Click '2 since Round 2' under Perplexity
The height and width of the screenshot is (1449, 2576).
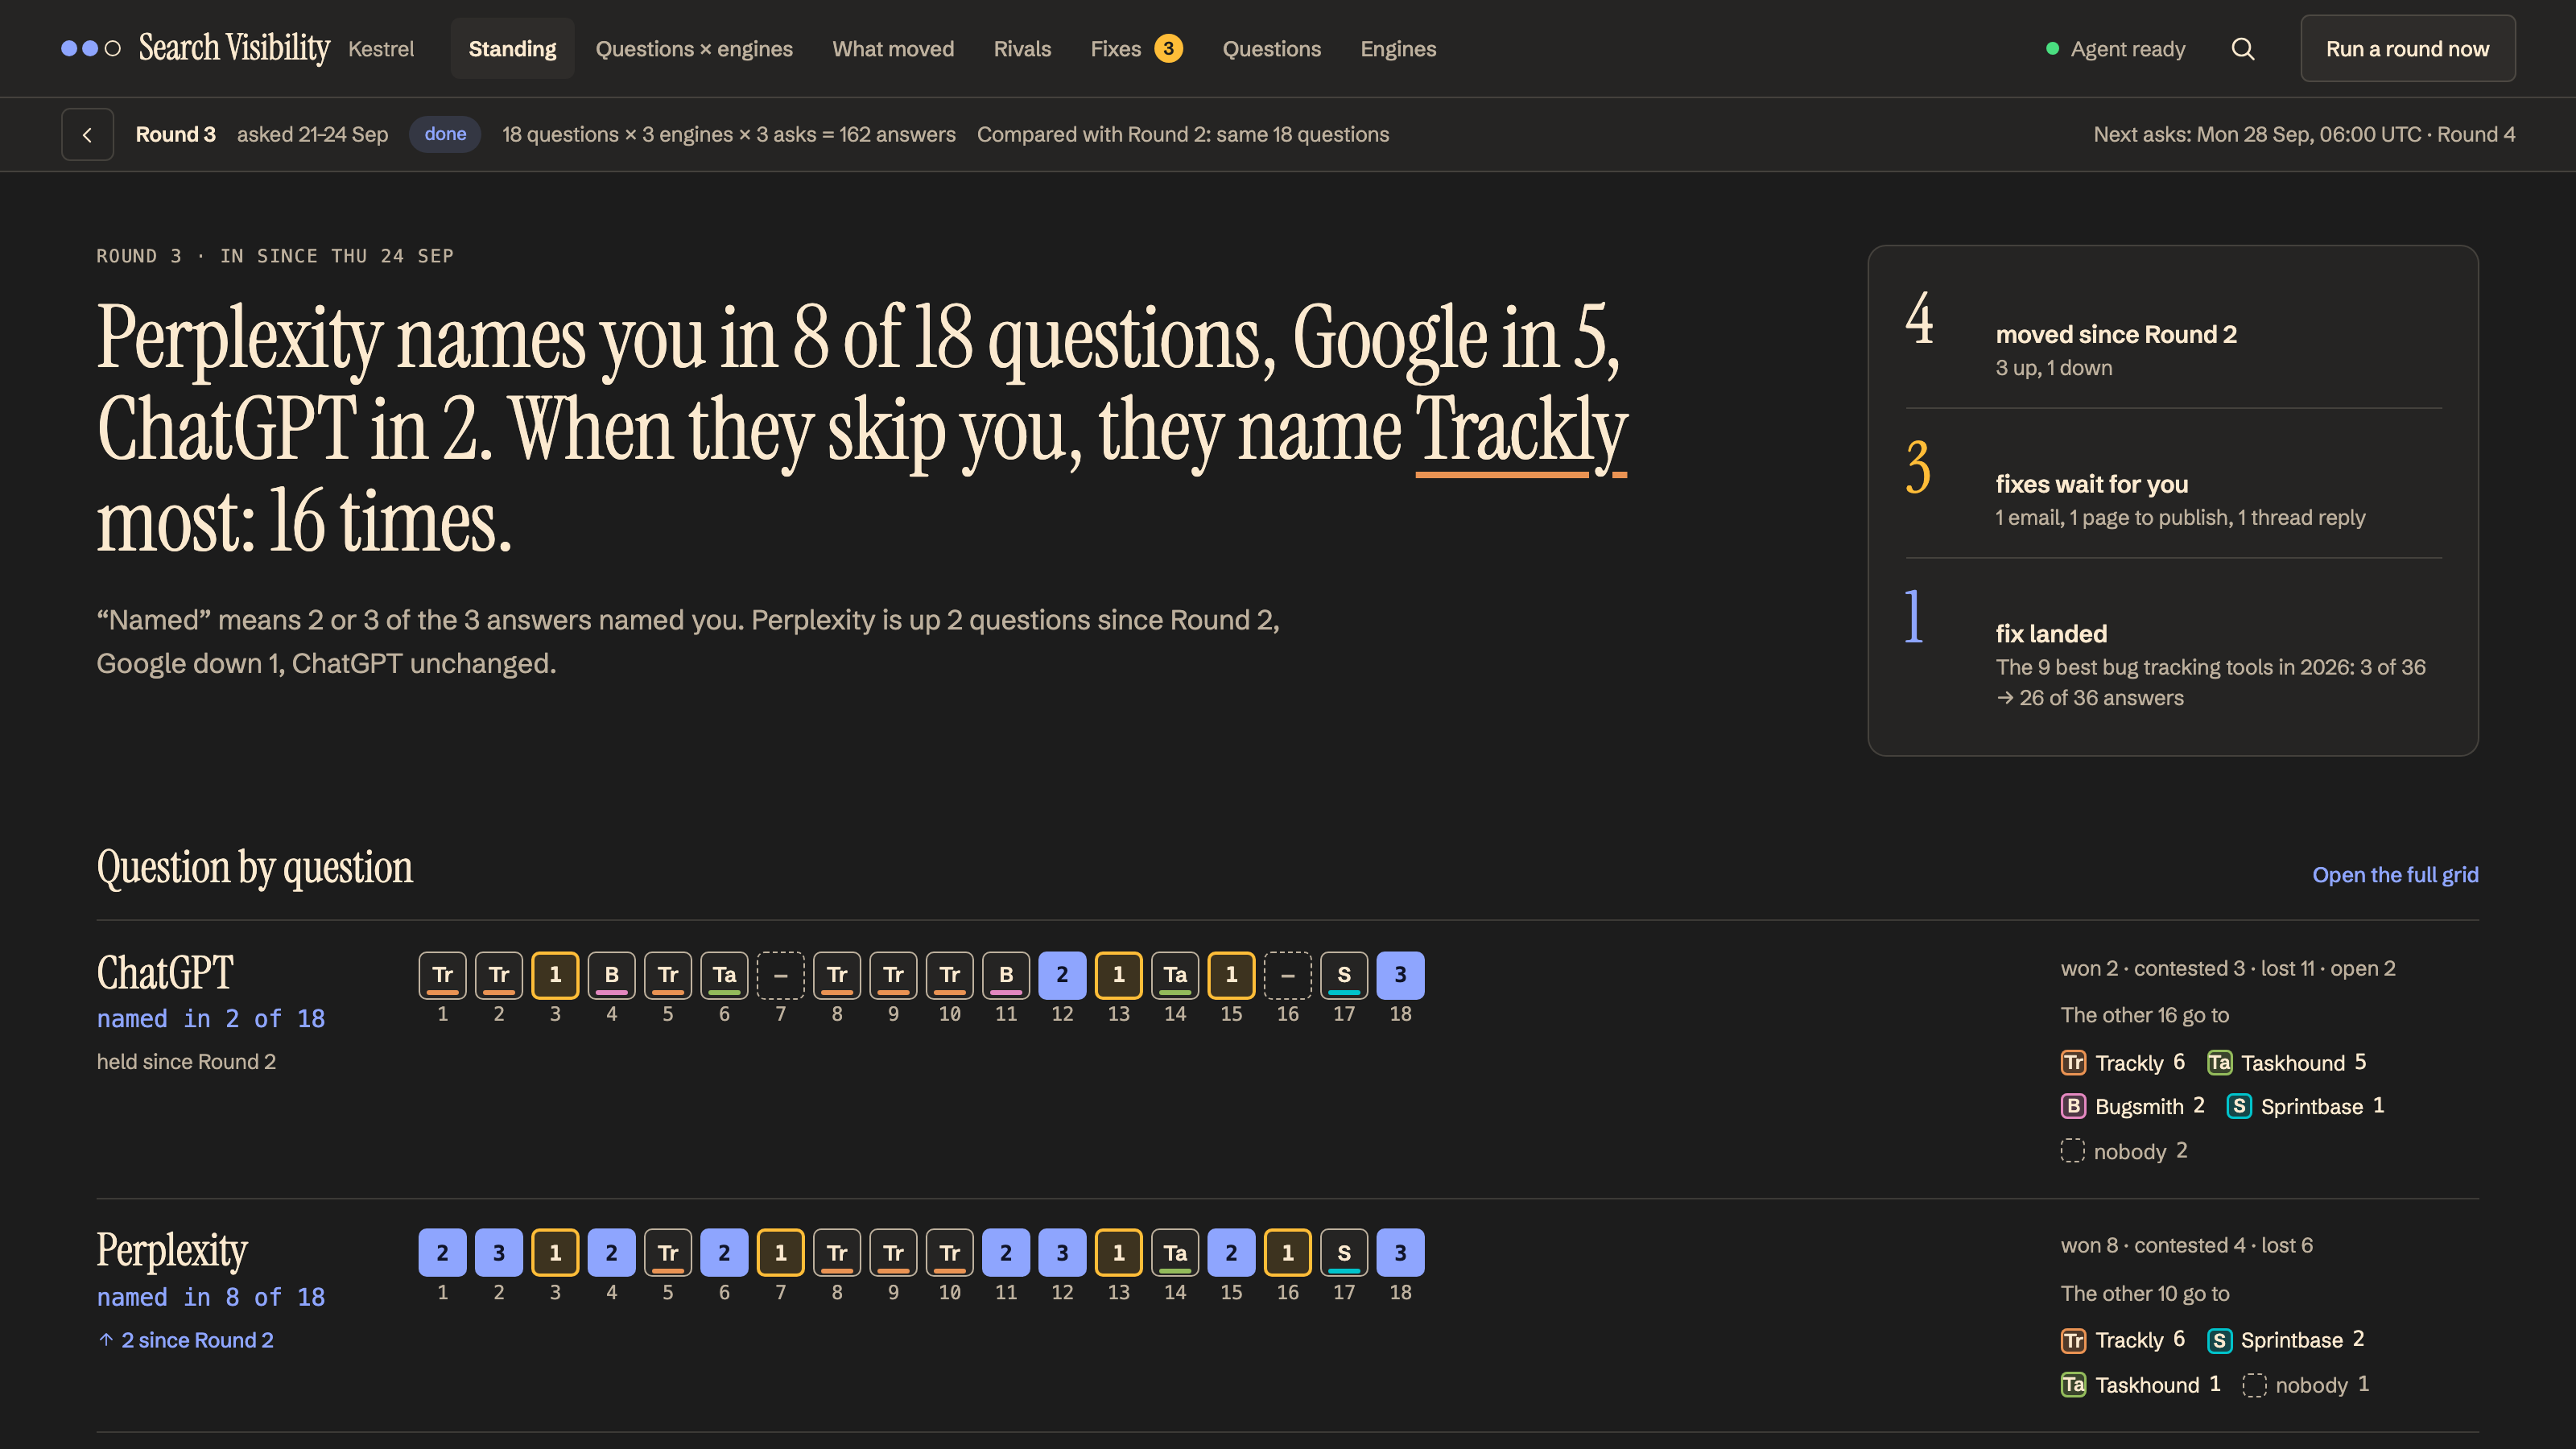pos(186,1340)
